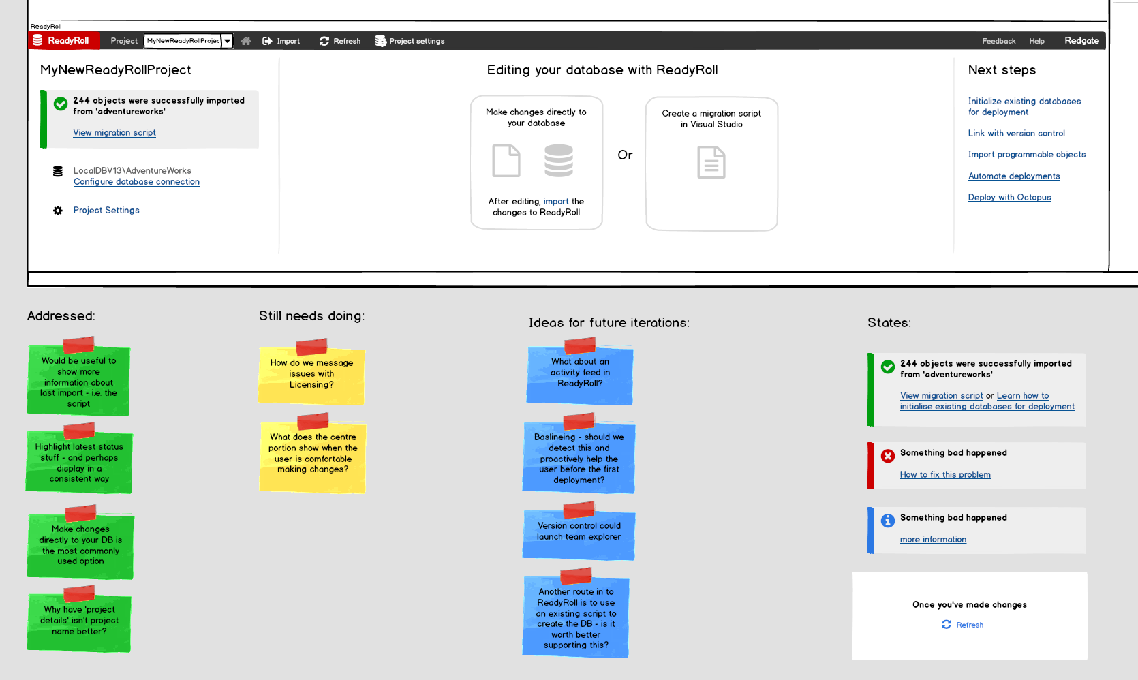Click the Project settings database icon on the toolbar

[380, 40]
